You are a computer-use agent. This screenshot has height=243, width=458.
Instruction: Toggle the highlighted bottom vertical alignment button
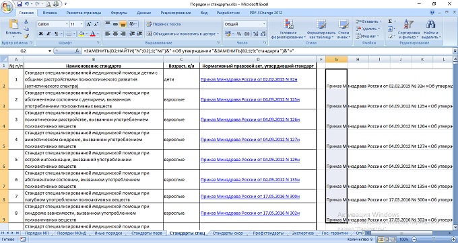[x=123, y=24]
